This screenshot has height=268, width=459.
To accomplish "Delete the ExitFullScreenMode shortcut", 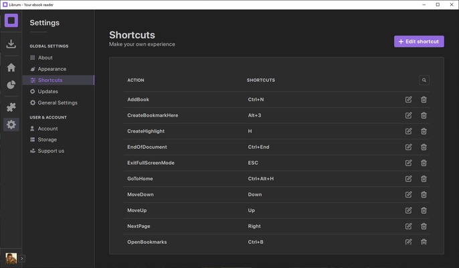I will tap(424, 163).
